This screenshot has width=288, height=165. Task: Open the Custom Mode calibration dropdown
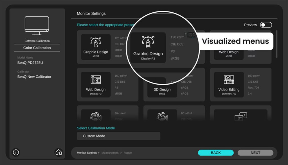coord(118,136)
